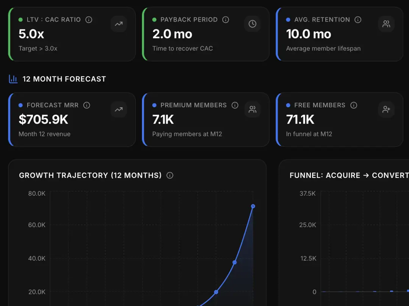Click the info icon next to Free Members

(354, 105)
